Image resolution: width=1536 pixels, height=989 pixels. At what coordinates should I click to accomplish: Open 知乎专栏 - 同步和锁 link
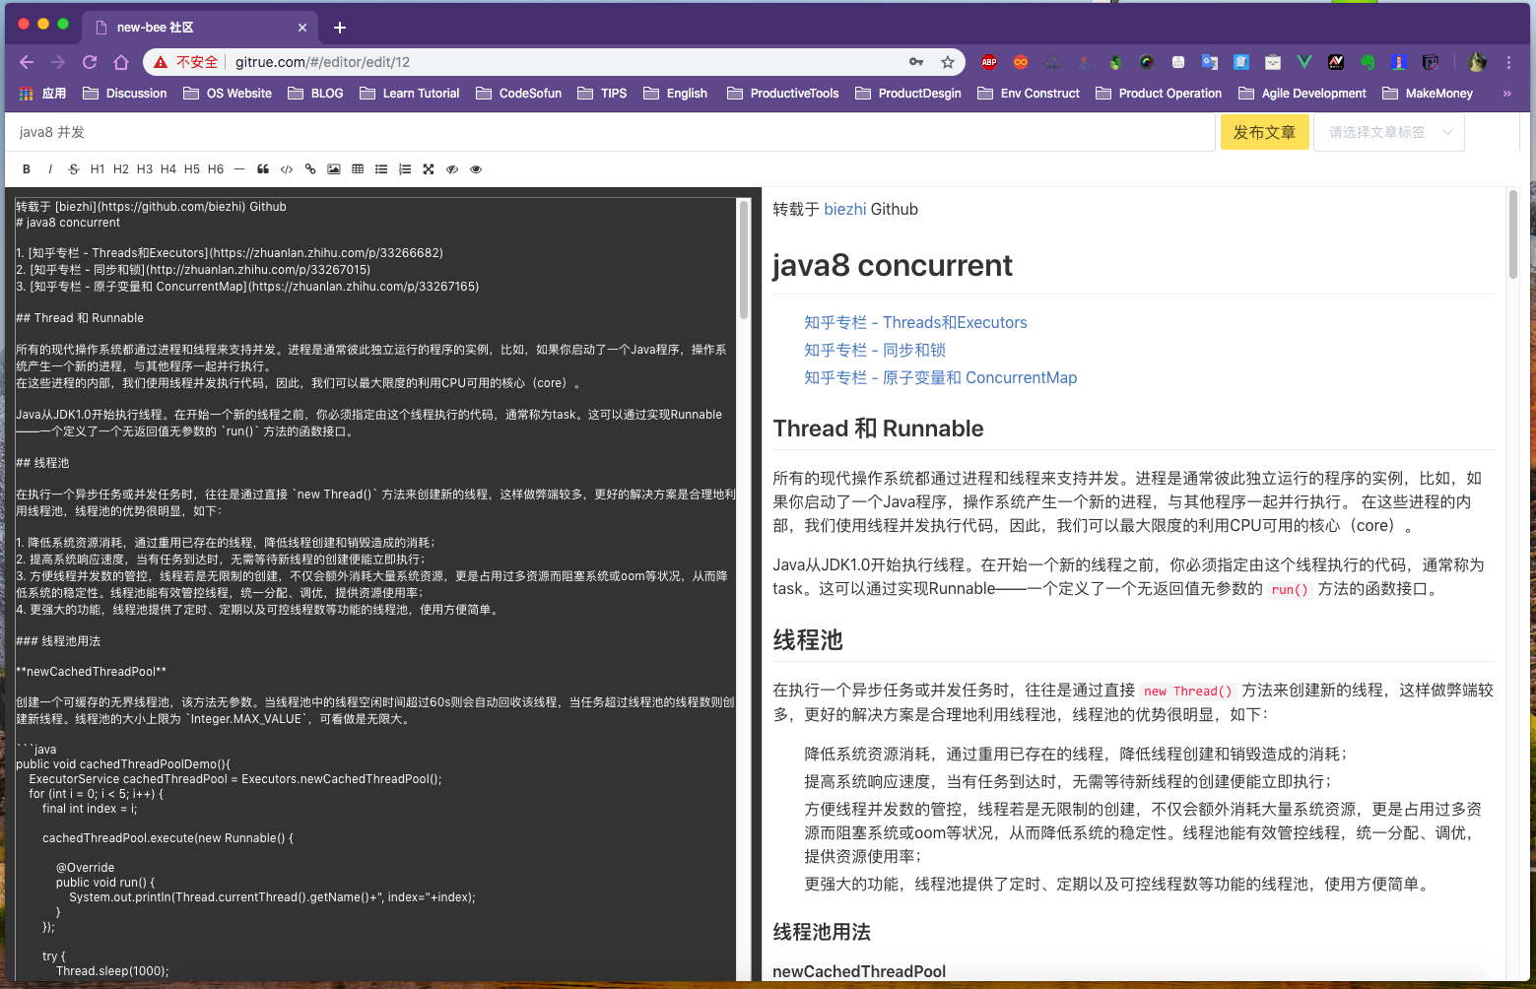875,350
